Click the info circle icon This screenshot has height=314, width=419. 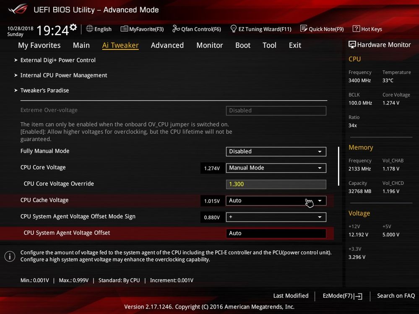10,256
